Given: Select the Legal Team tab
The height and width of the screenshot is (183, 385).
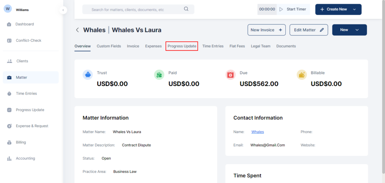Looking at the screenshot, I should coord(261,46).
